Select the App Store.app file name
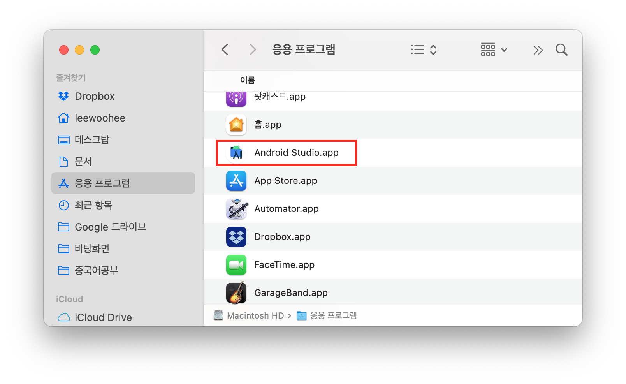Viewport: 626px width, 384px height. [286, 181]
